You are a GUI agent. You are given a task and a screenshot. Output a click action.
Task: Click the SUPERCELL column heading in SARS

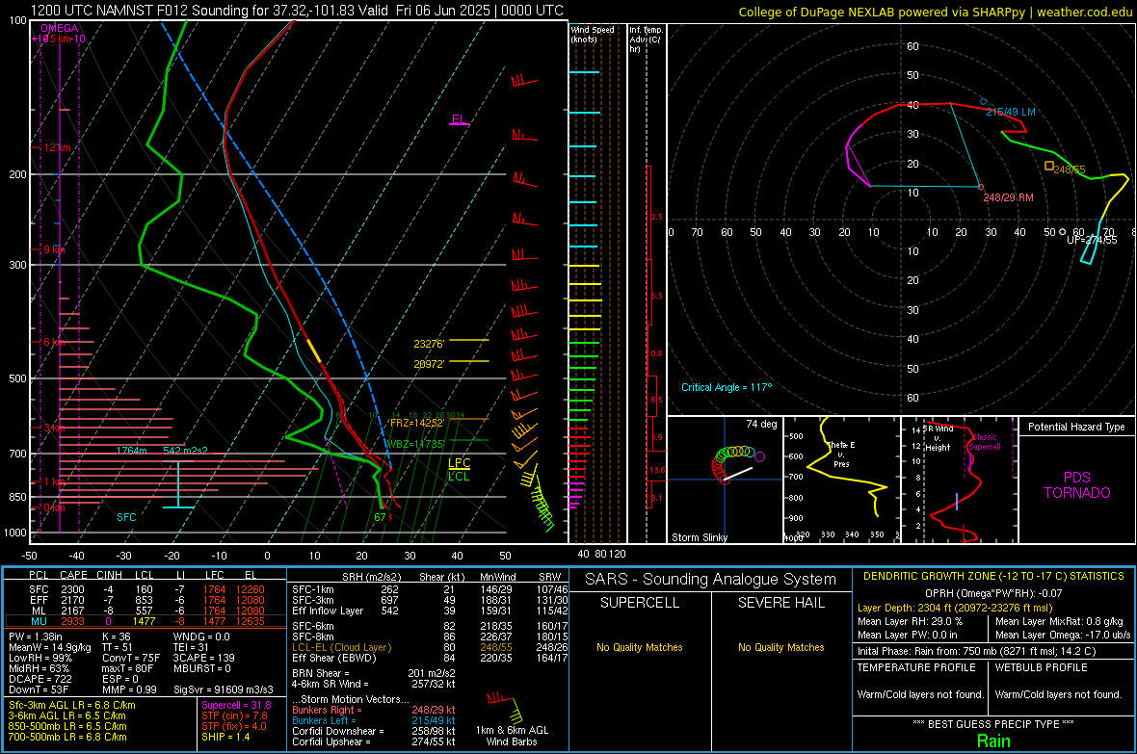pyautogui.click(x=640, y=603)
